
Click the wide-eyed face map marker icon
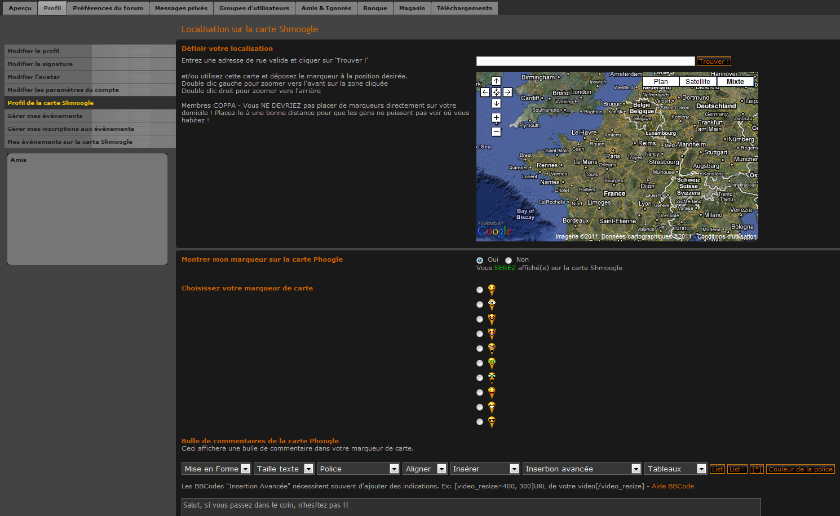pyautogui.click(x=492, y=305)
